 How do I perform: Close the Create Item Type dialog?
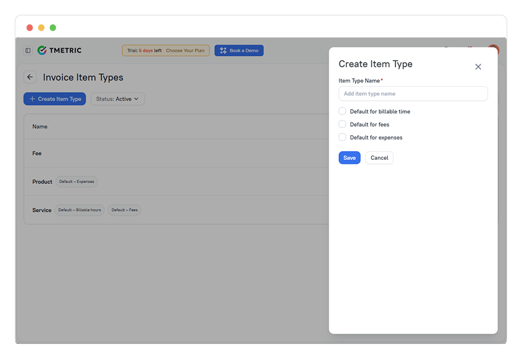coord(478,66)
